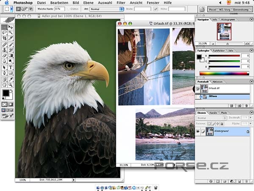Select the Healing Brush tool

(x=4, y=44)
